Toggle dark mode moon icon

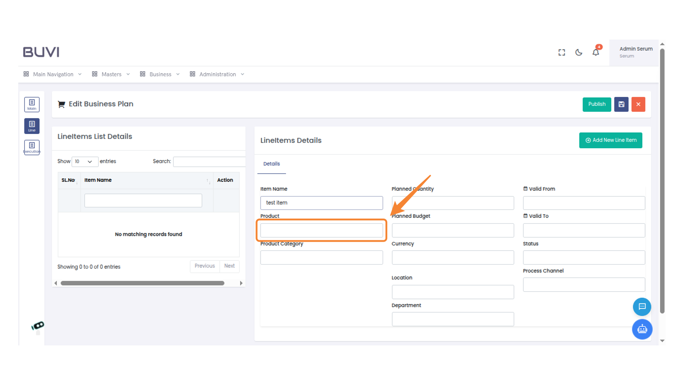[579, 52]
